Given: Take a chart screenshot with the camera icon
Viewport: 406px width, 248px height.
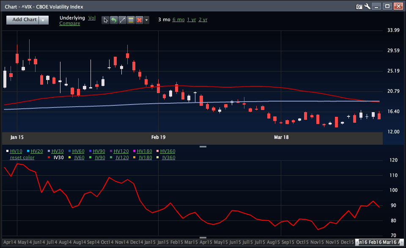Looking at the screenshot, I should [359, 6].
